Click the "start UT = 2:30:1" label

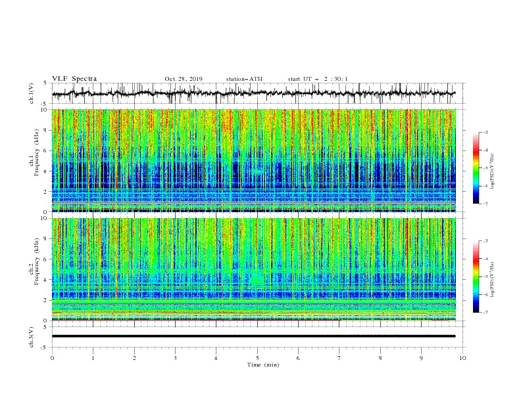[318, 79]
